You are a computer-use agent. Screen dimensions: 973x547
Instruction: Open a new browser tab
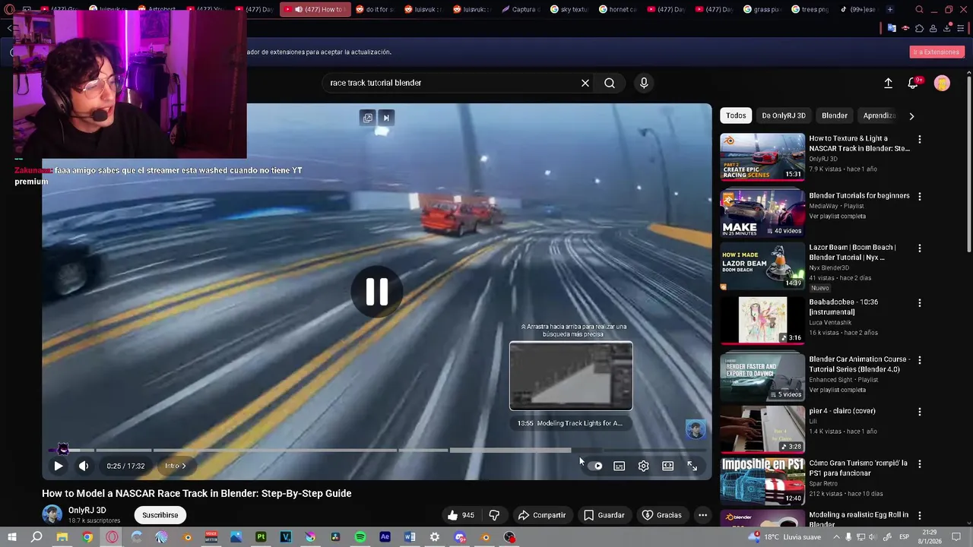tap(890, 9)
